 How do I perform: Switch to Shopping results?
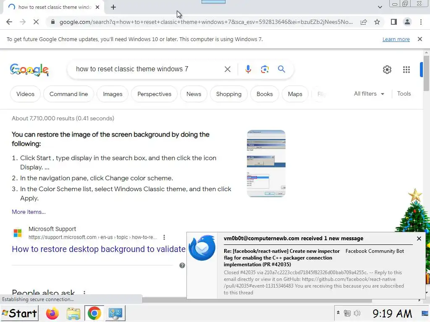tap(229, 94)
